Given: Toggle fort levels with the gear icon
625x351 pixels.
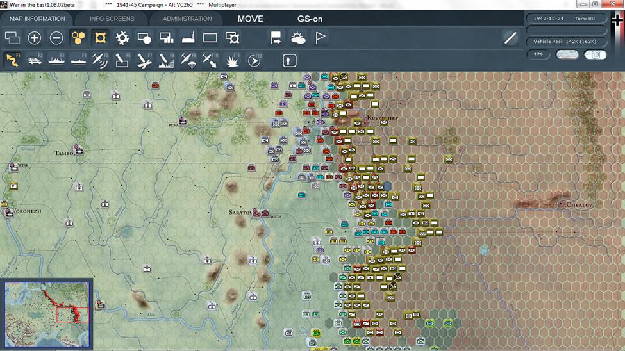Looking at the screenshot, I should (x=122, y=38).
